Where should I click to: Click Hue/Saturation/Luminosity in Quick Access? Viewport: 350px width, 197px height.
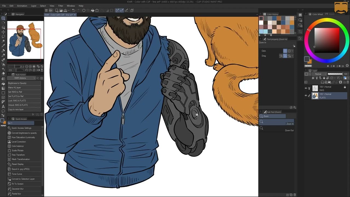pos(24,137)
